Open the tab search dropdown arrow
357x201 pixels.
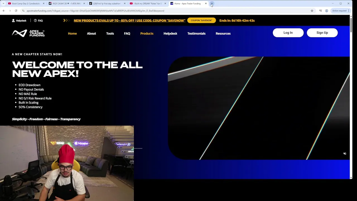tap(3, 4)
